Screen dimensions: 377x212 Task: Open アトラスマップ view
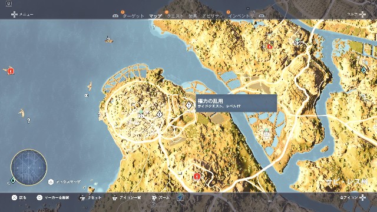64,182
